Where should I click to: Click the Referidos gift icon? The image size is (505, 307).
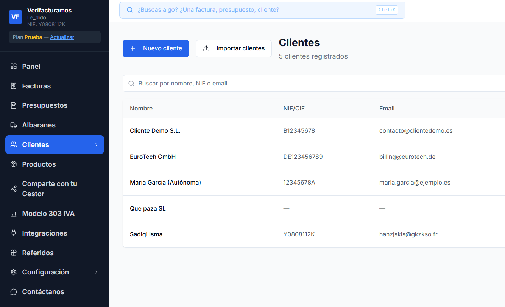pyautogui.click(x=13, y=253)
